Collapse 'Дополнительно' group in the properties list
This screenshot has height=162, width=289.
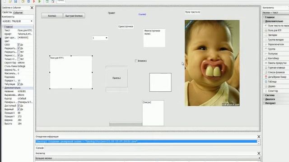[3, 88]
